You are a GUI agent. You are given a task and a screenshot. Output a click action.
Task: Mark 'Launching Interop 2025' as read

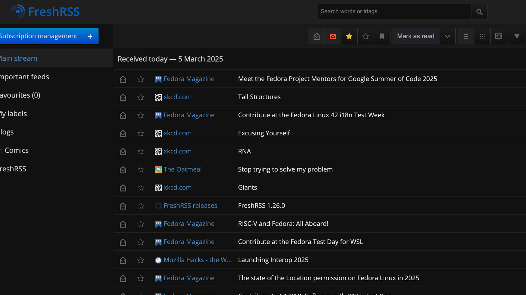pyautogui.click(x=123, y=260)
